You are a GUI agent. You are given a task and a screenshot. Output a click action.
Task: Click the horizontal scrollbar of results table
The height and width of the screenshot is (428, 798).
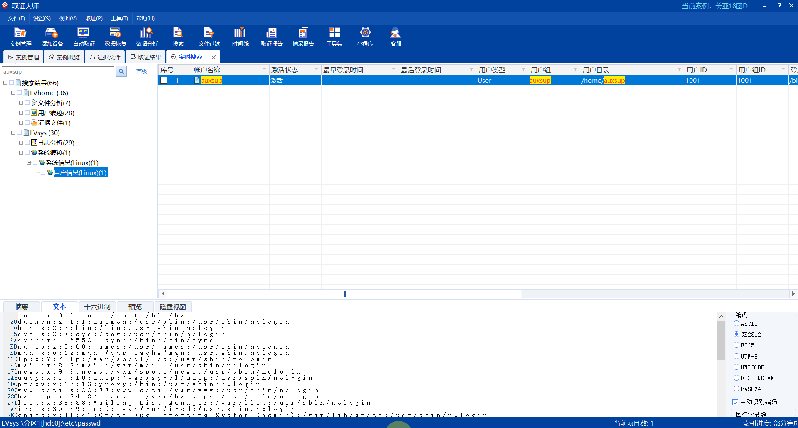[344, 294]
